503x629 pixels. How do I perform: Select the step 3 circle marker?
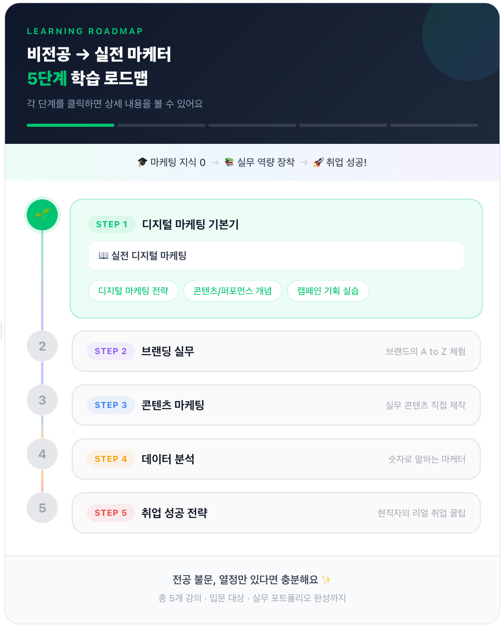(42, 400)
